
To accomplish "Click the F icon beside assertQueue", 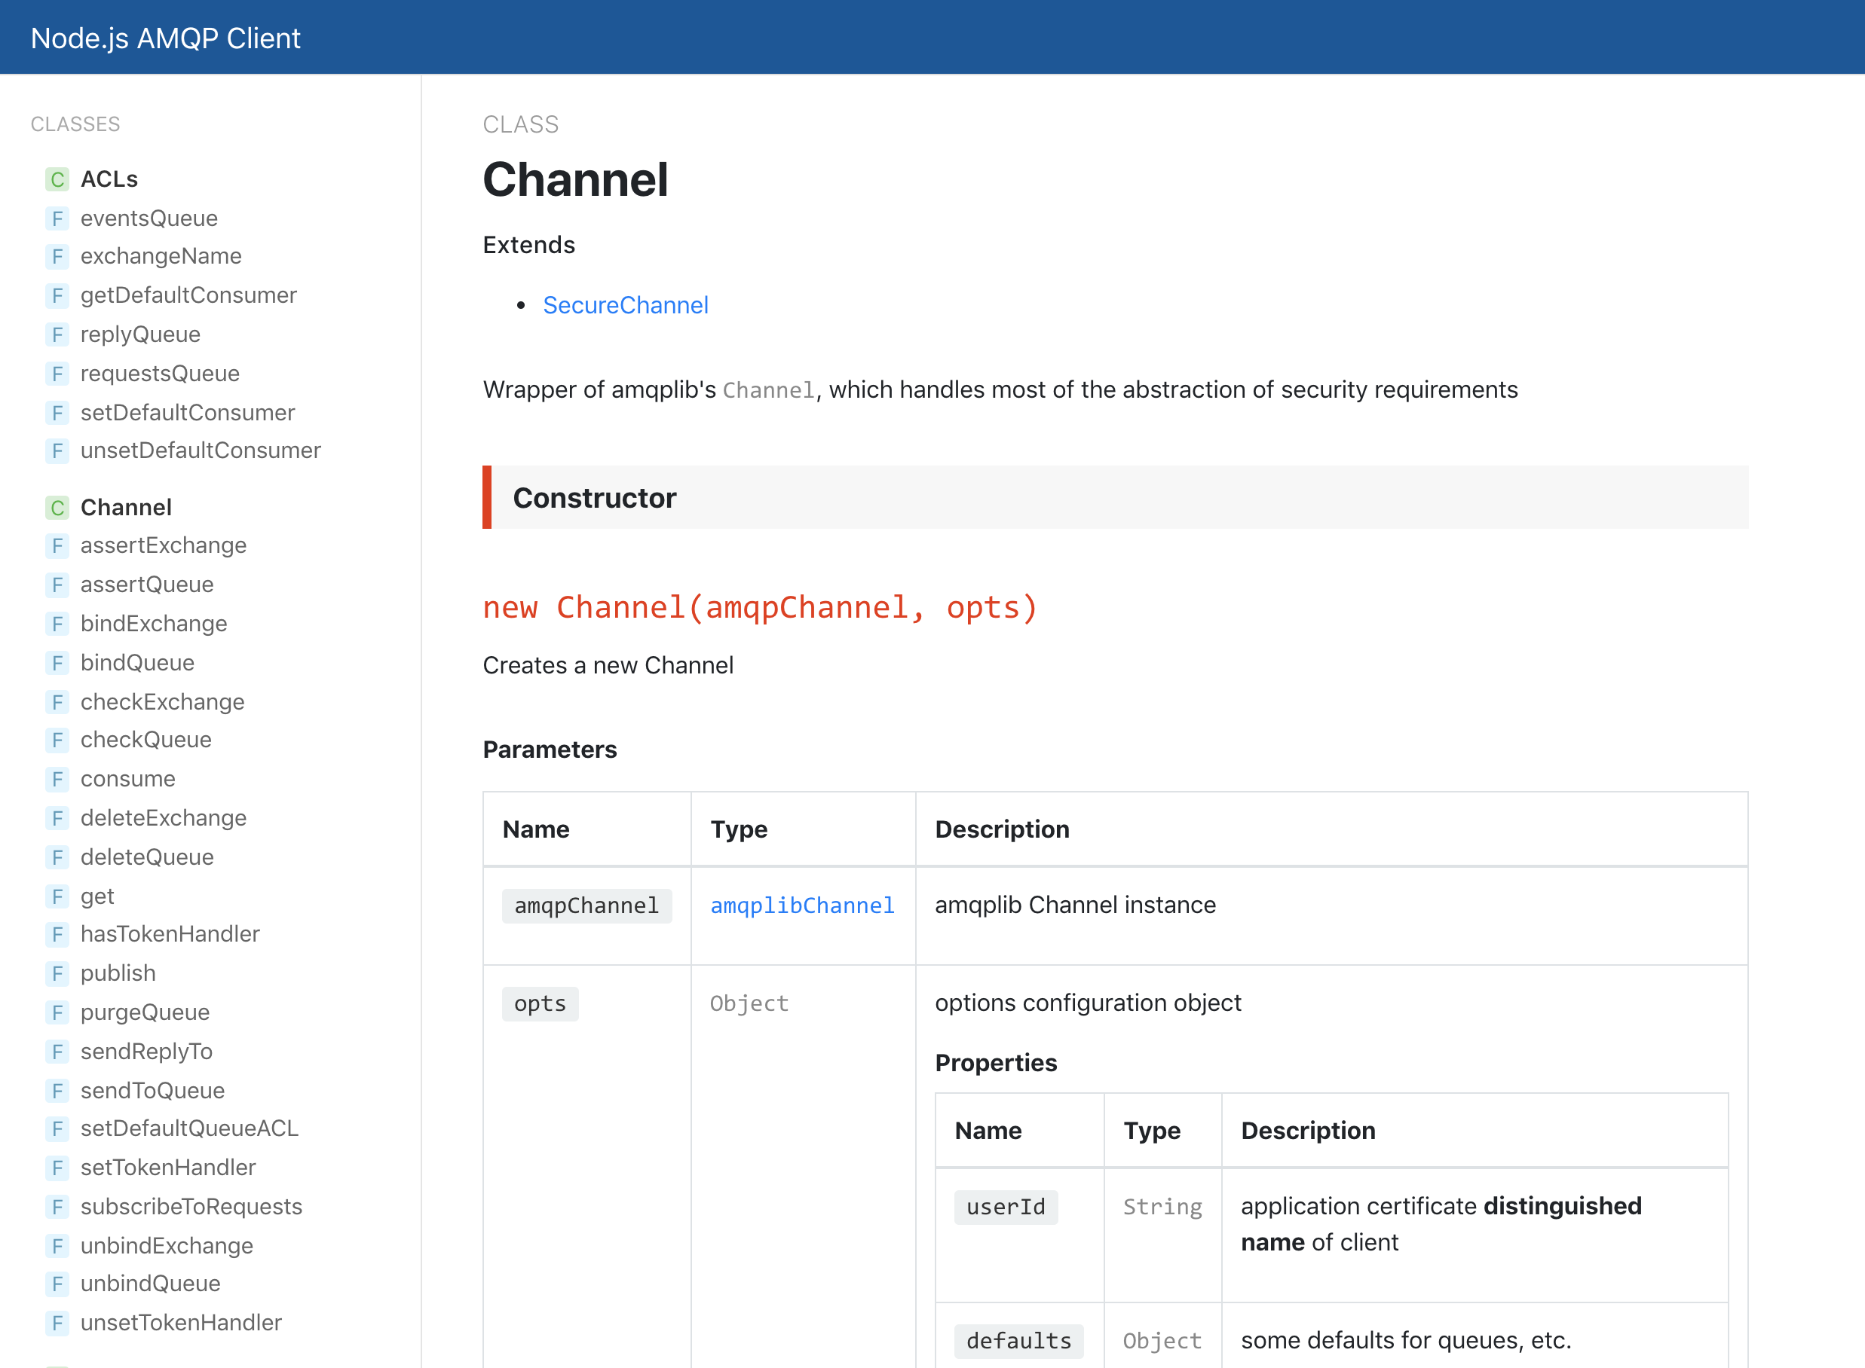I will coord(57,585).
